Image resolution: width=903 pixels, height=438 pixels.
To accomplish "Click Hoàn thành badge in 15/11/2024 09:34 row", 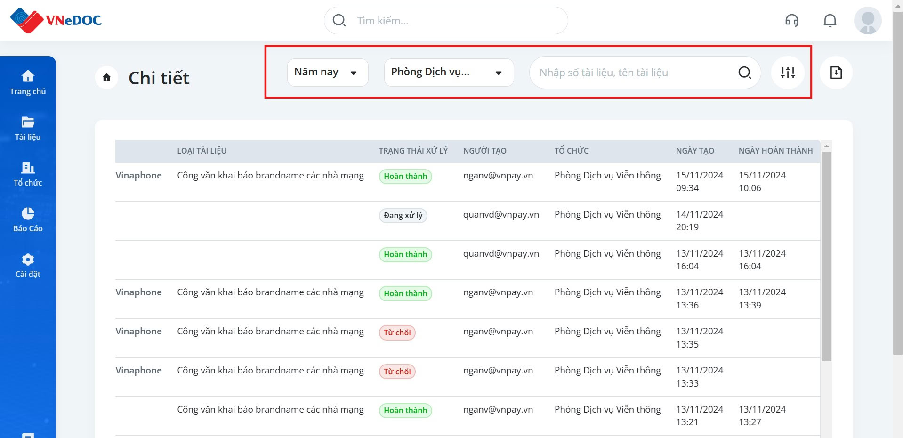I will (405, 176).
